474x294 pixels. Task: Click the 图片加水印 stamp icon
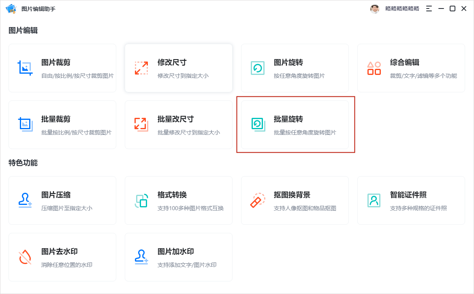point(141,257)
